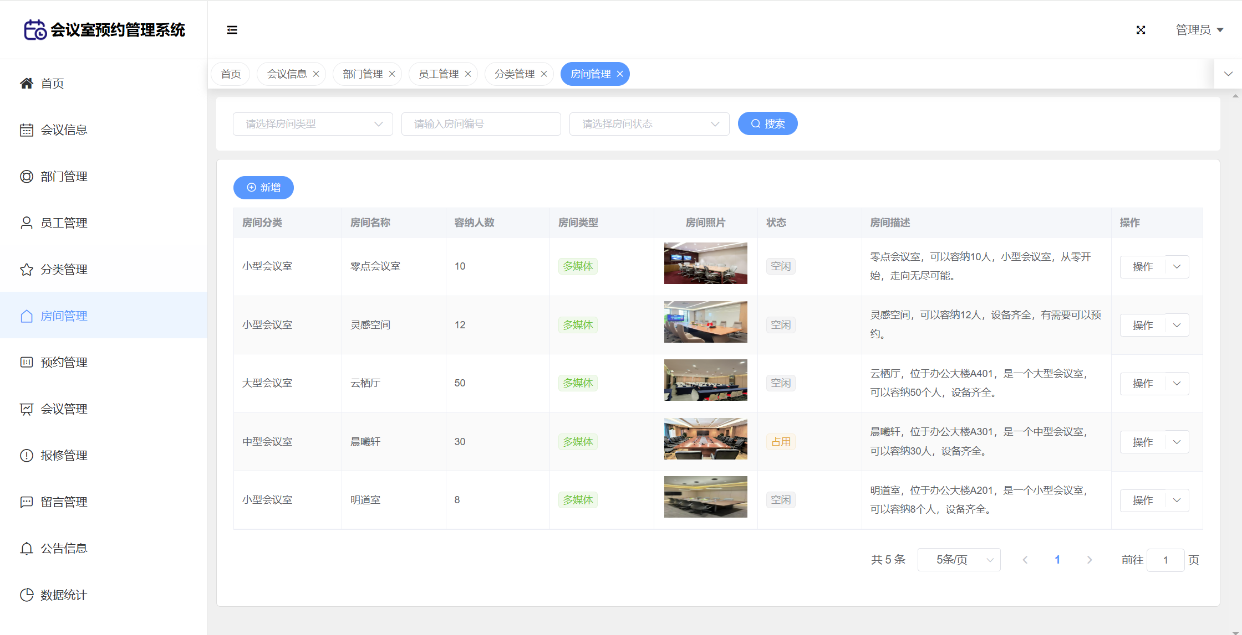1242x635 pixels.
Task: Switch to the 部门管理 tab
Action: (363, 74)
